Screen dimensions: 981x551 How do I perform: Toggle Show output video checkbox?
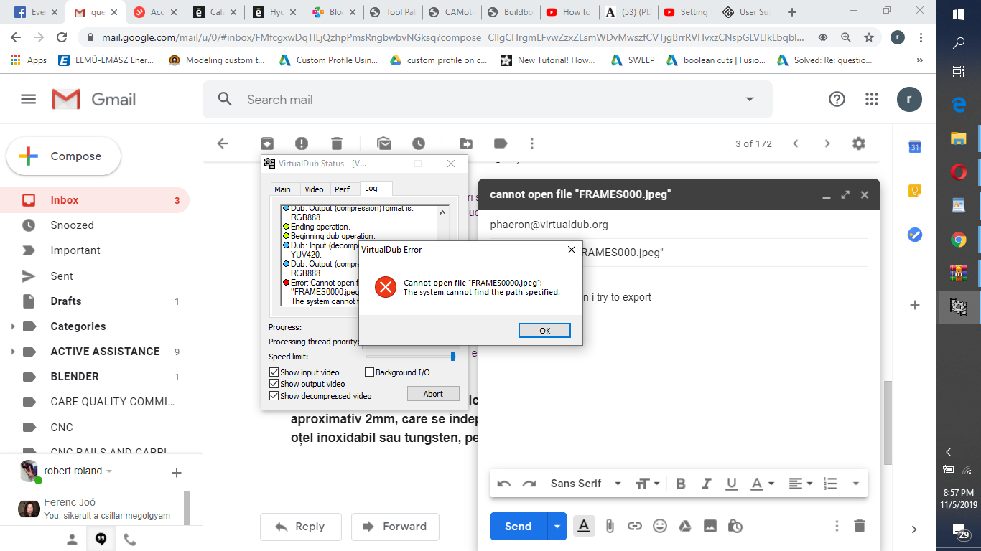274,384
